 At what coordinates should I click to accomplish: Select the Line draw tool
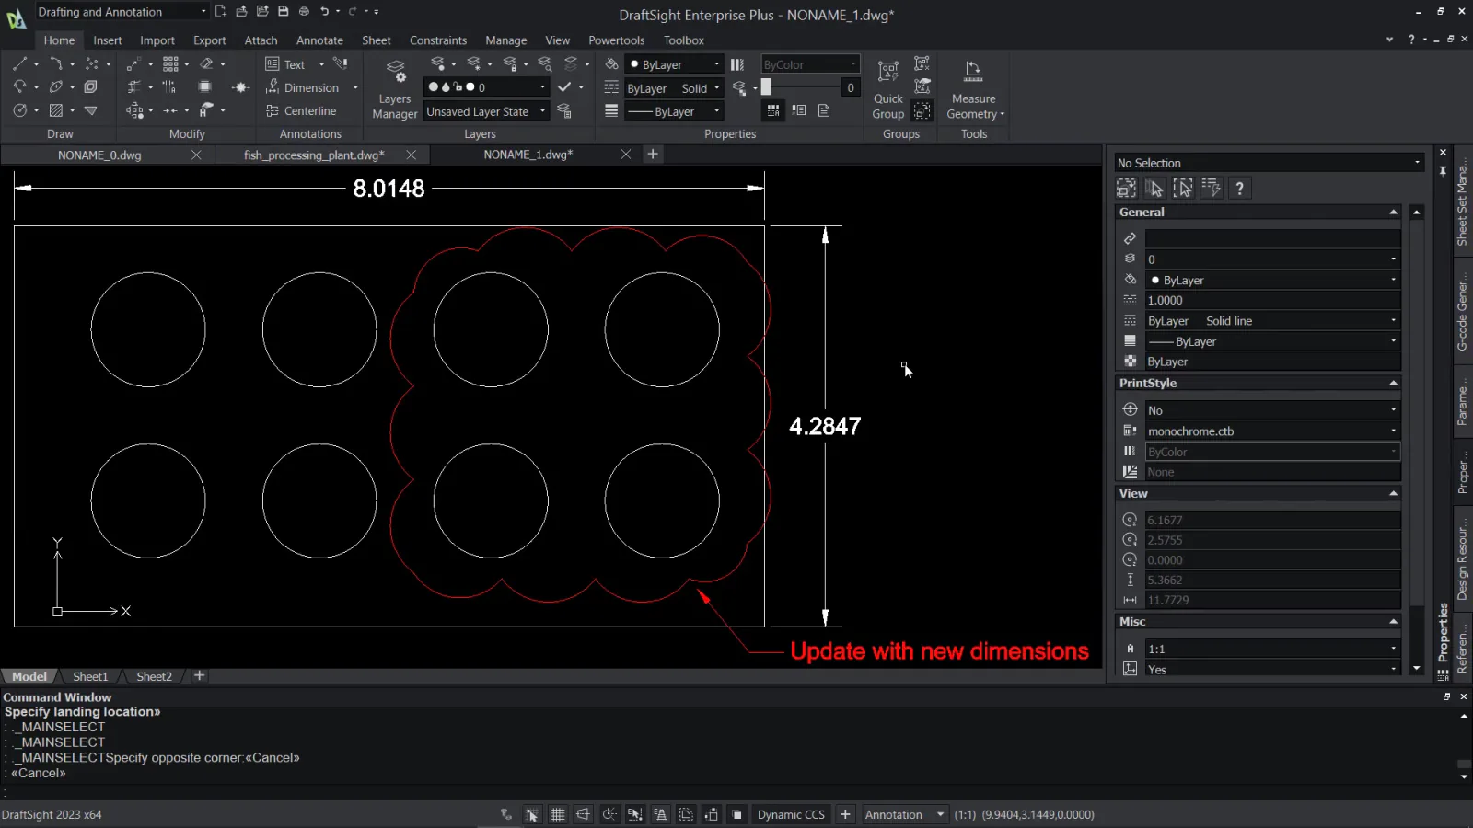click(x=19, y=63)
